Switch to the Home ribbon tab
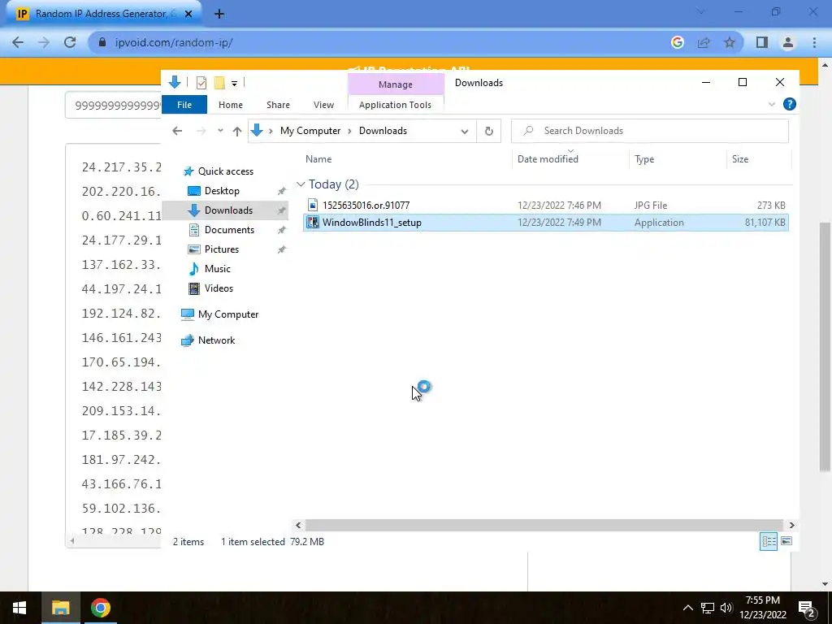 [x=230, y=105]
